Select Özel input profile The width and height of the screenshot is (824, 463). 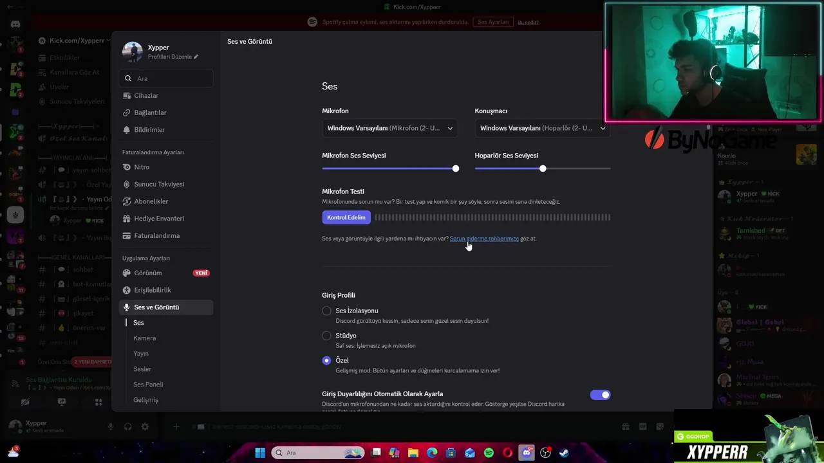pos(326,360)
